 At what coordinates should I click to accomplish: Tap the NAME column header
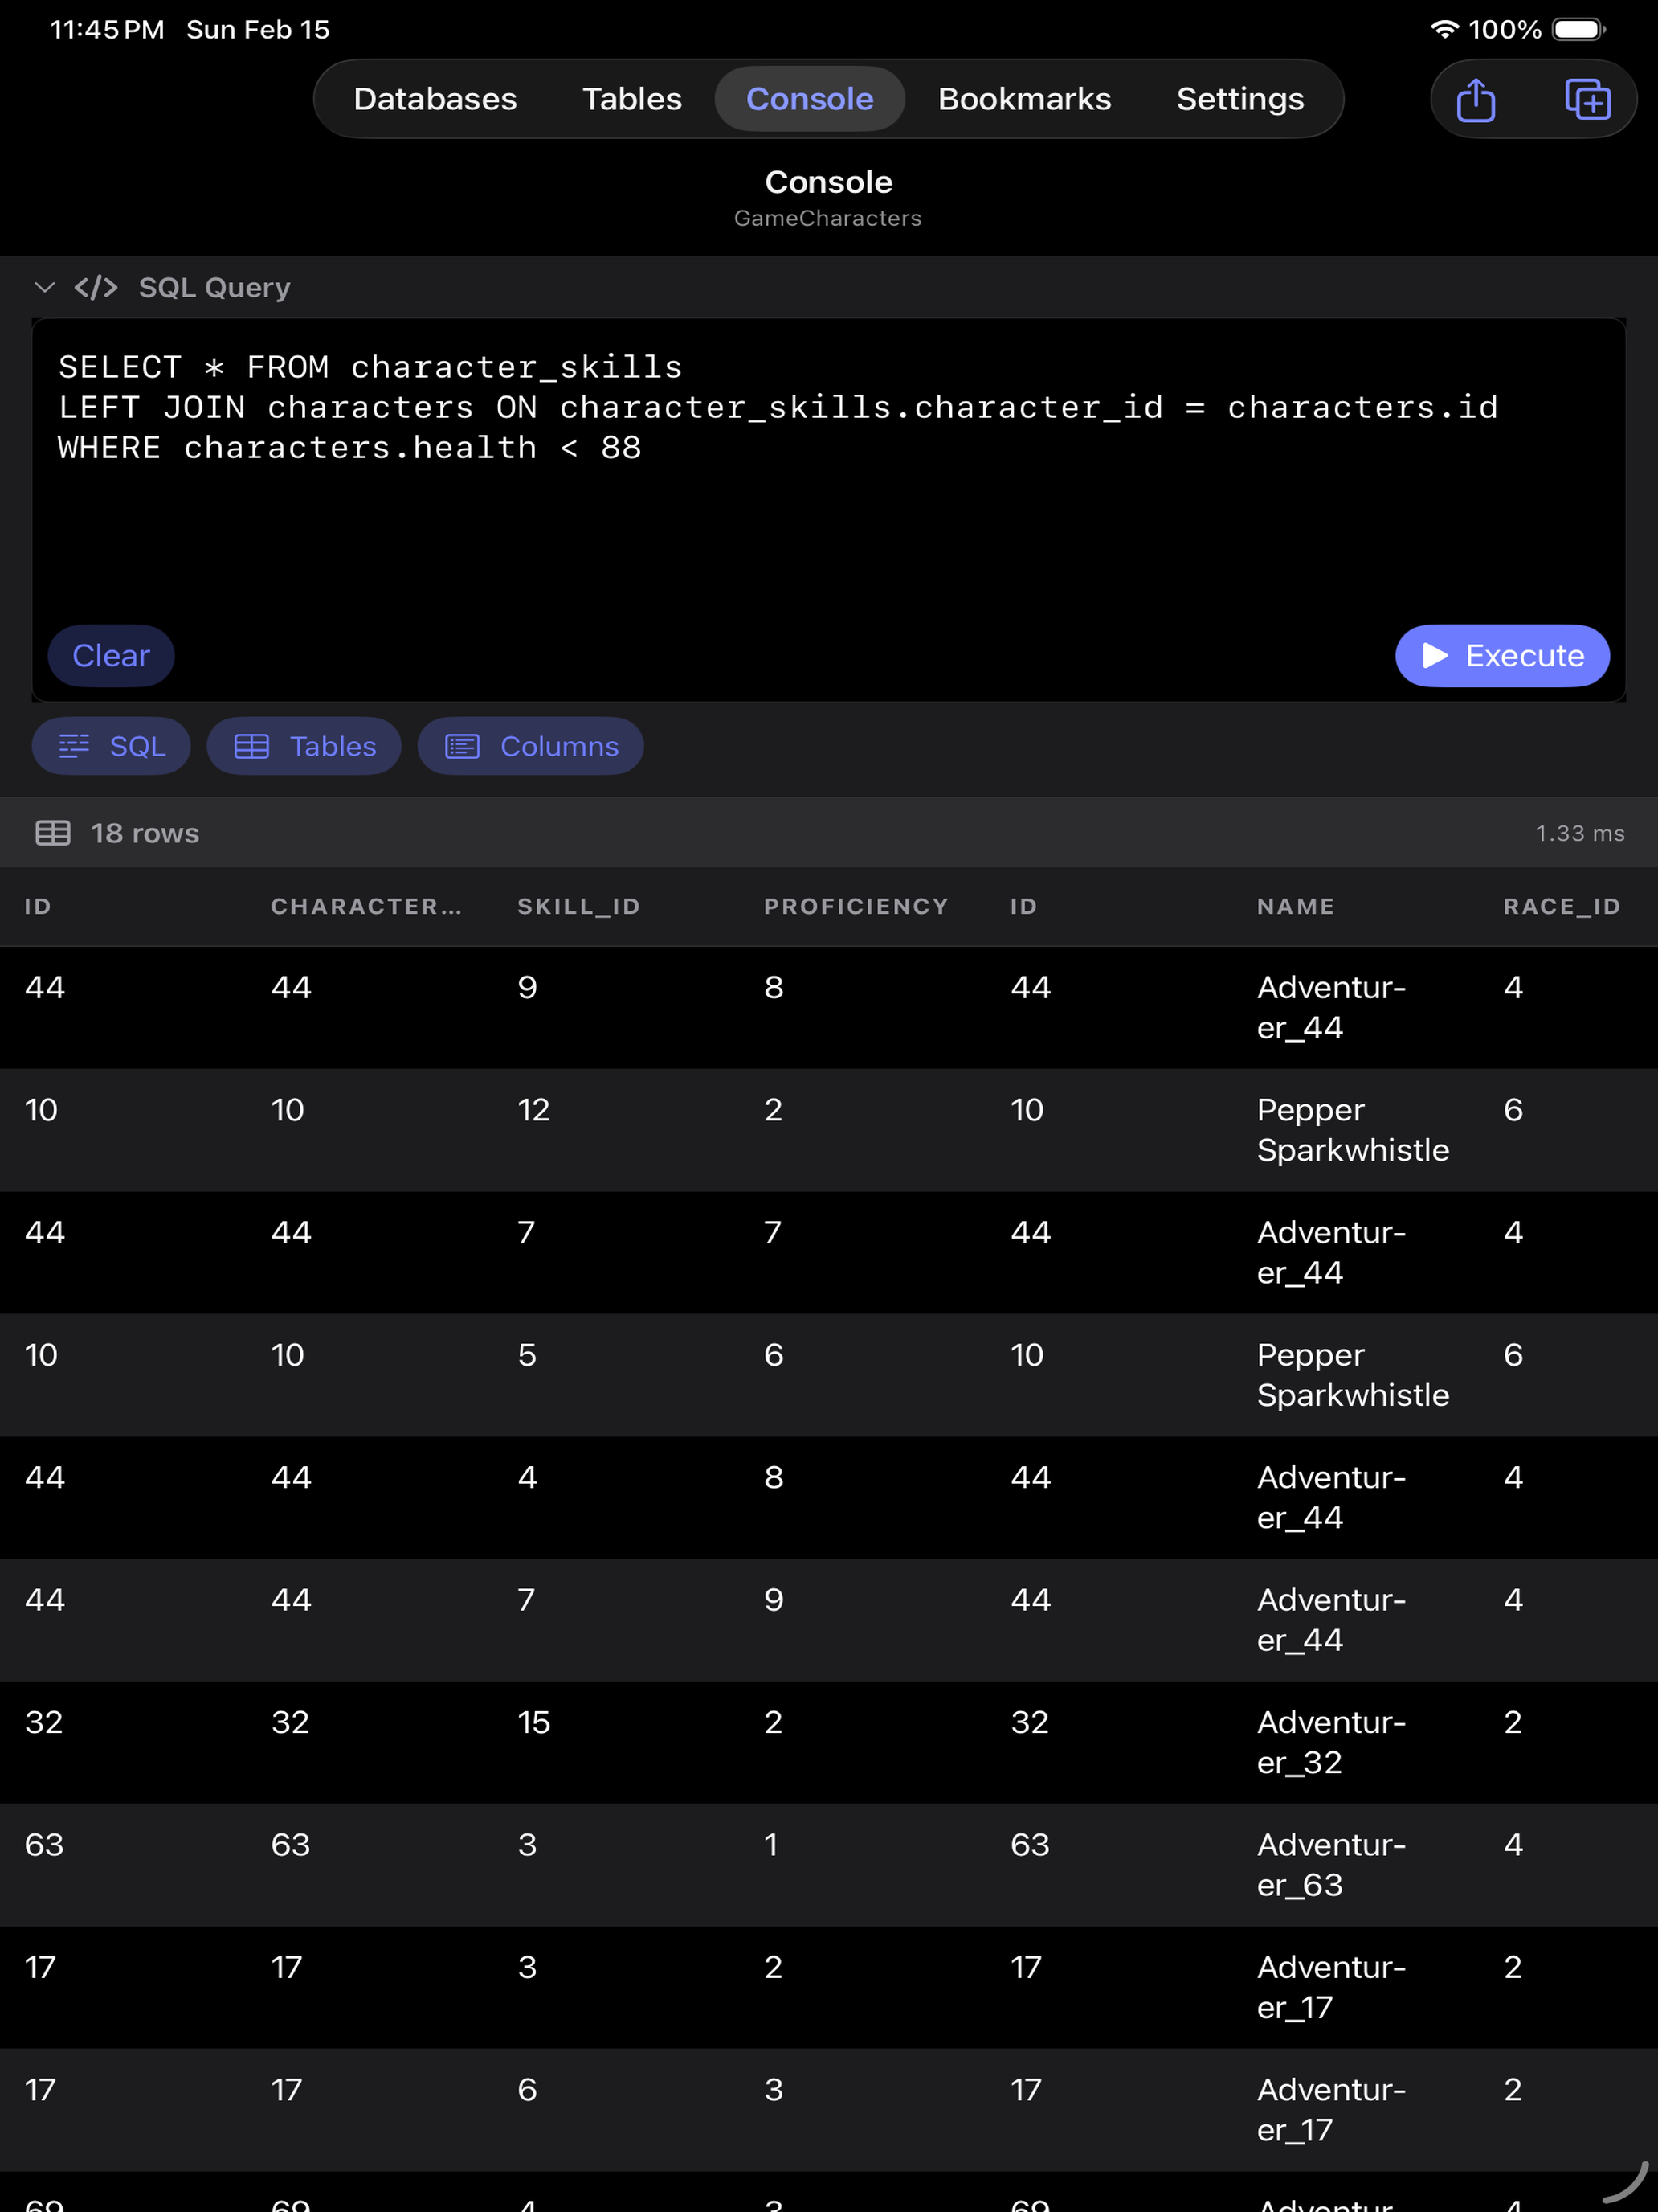[x=1295, y=906]
